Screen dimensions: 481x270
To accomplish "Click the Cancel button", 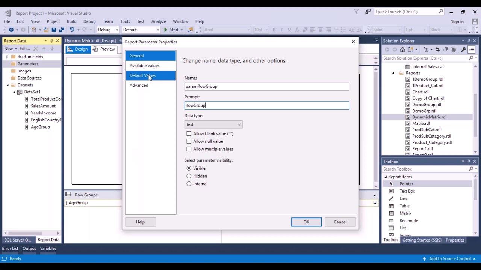I will (340, 222).
